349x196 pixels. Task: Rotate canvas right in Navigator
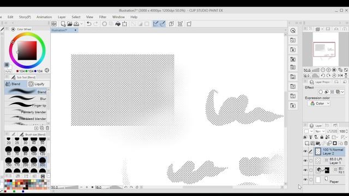[328, 76]
